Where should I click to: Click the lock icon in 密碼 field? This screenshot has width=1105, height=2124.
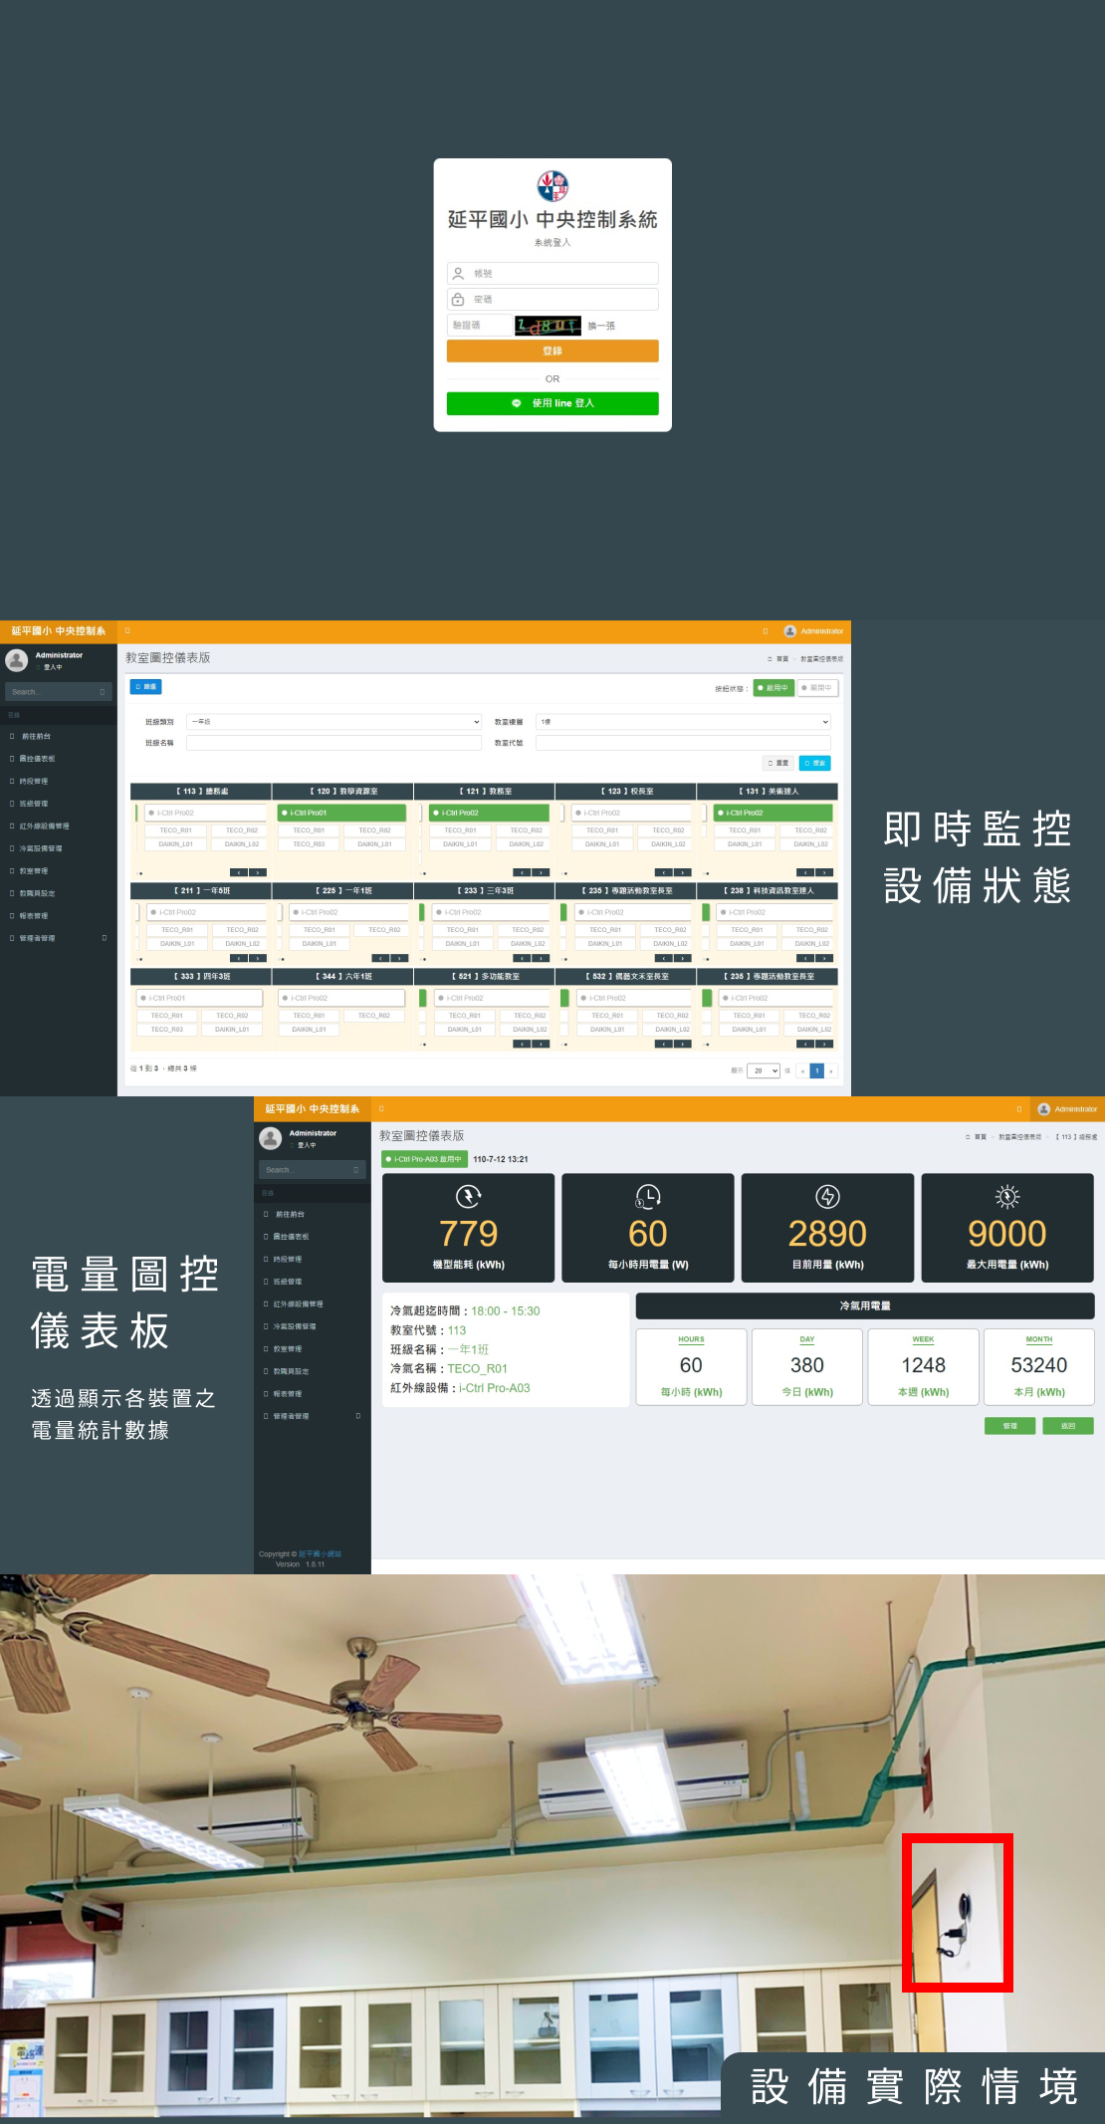458,300
